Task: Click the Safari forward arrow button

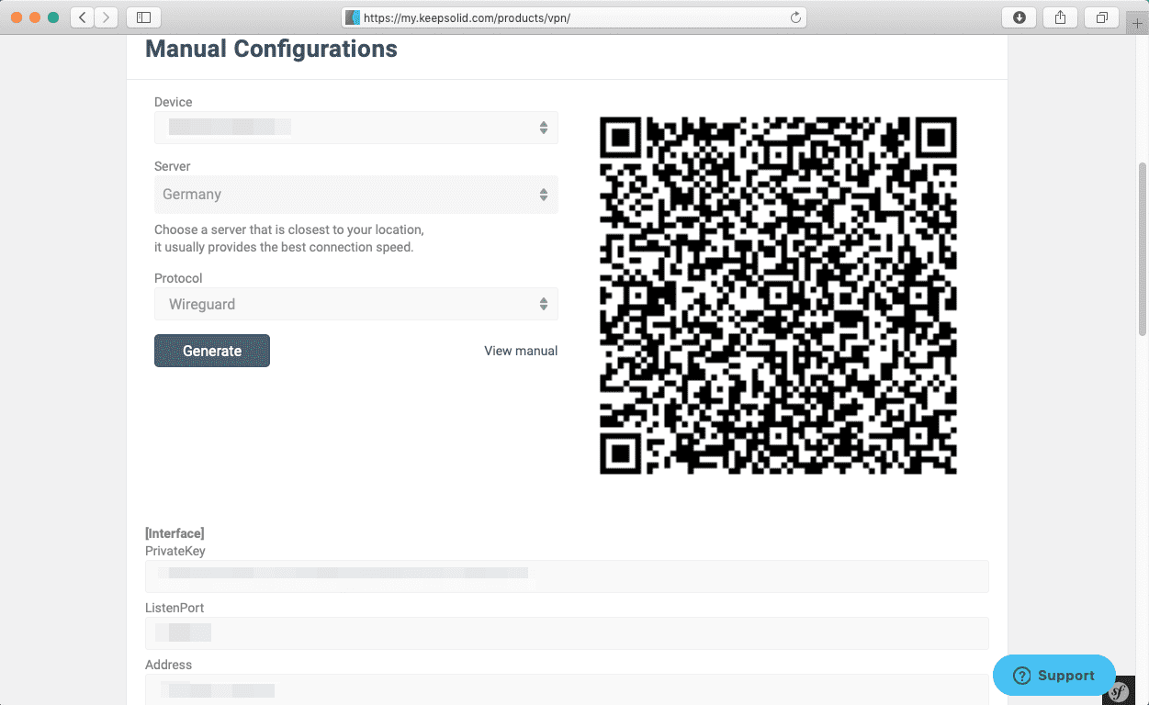Action: click(x=107, y=17)
